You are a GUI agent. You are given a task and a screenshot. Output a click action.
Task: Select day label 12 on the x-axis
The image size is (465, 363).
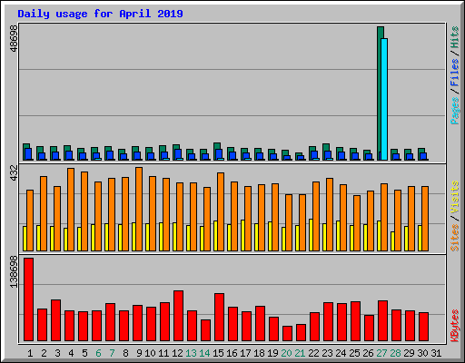tap(177, 353)
